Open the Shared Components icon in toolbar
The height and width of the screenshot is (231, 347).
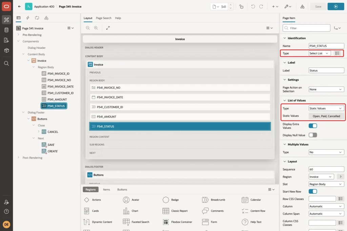click(302, 7)
